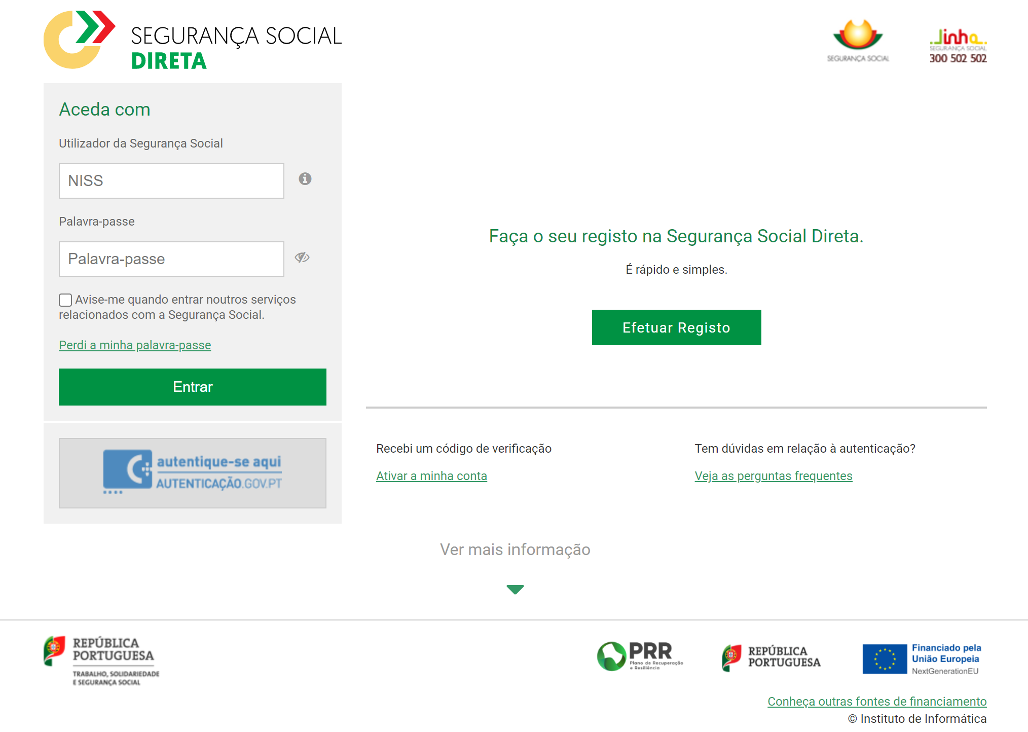Click the Segurança Social Direta logo

pos(193,40)
